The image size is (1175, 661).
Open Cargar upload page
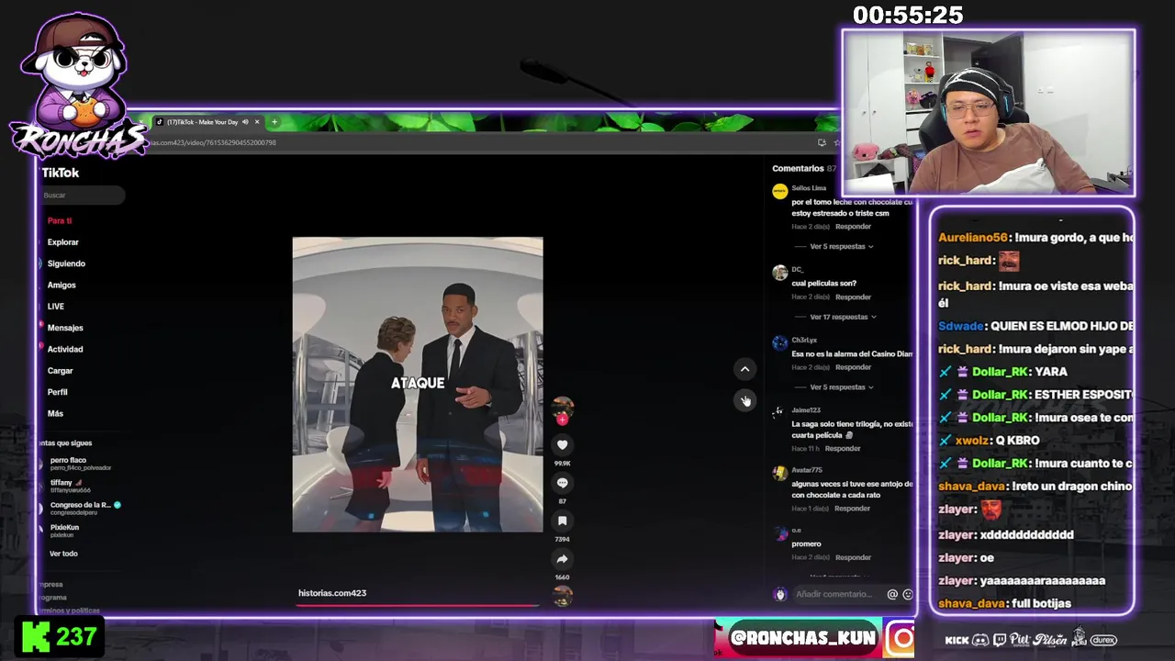60,371
